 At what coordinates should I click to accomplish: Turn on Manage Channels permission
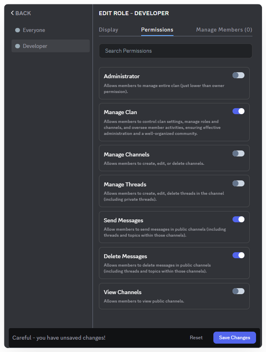tap(238, 154)
